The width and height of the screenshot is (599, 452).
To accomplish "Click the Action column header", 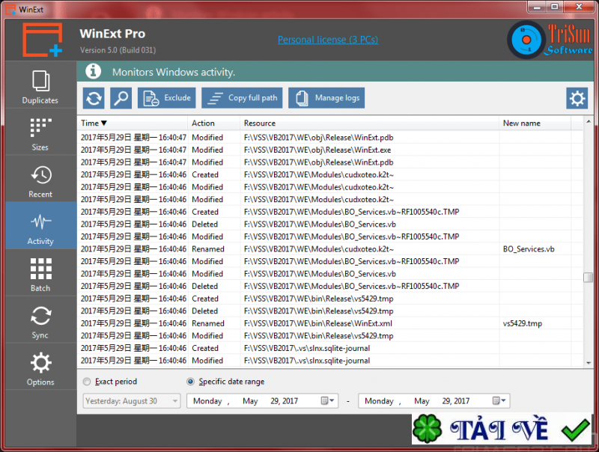I will (x=213, y=123).
